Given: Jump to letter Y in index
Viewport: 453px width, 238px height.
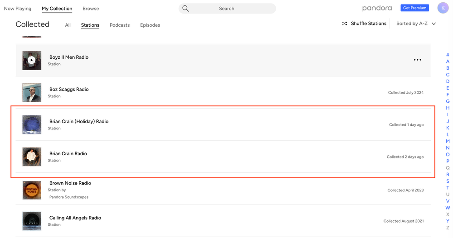Looking at the screenshot, I should point(448,221).
